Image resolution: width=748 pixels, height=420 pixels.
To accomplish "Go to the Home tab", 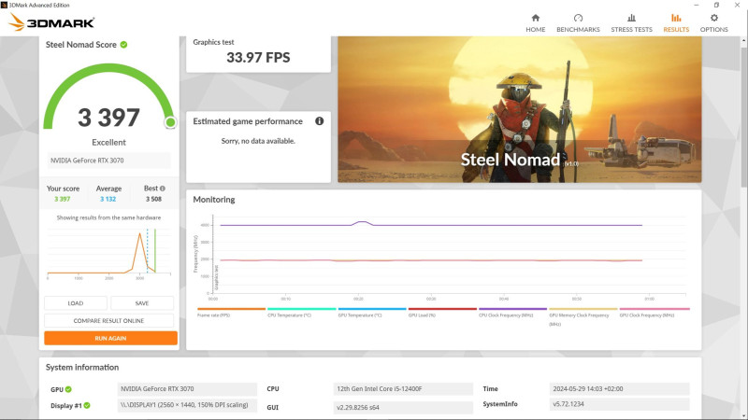I will pos(535,22).
